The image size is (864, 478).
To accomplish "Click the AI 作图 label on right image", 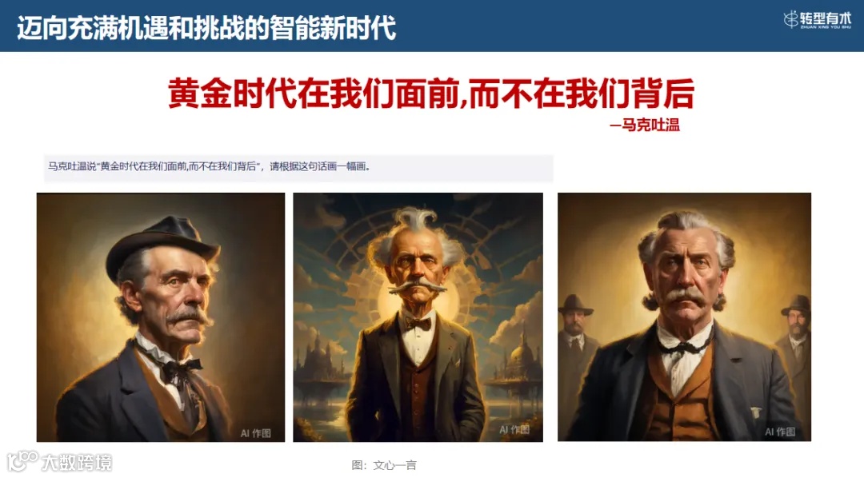I will [780, 432].
